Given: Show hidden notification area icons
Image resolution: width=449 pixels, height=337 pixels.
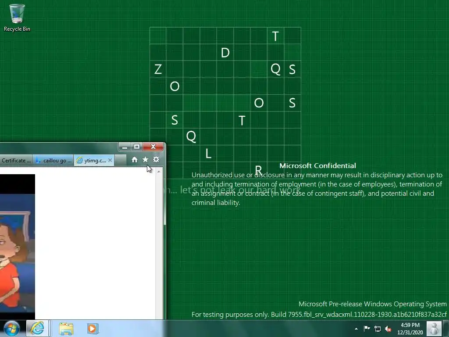Looking at the screenshot, I should 356,329.
